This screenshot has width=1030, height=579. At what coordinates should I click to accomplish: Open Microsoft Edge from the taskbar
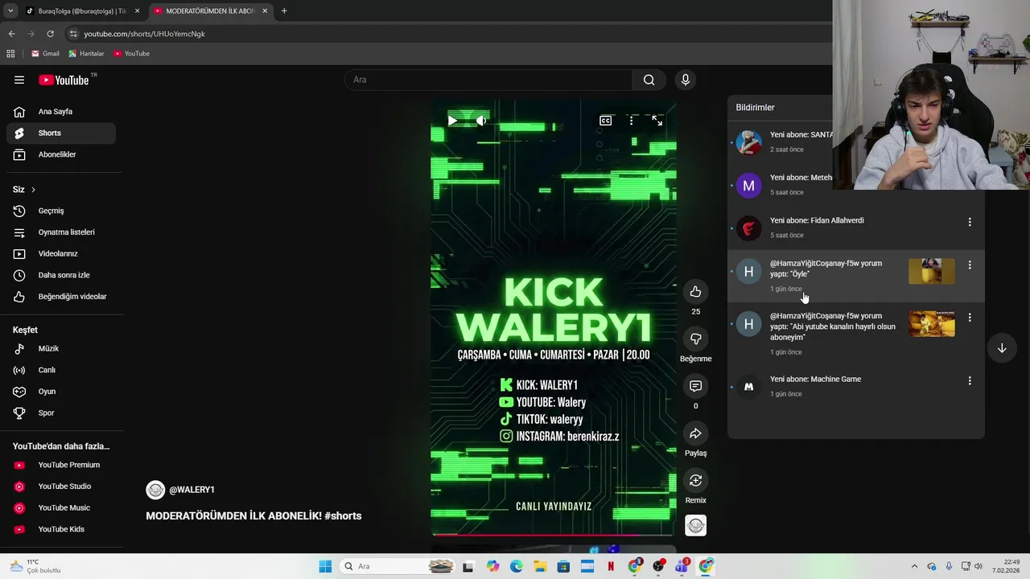click(x=516, y=566)
